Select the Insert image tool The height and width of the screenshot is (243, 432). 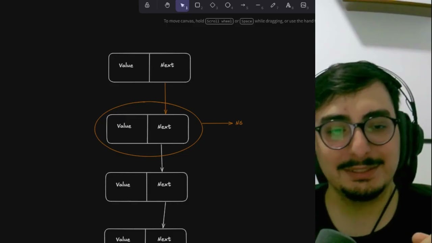(x=303, y=5)
